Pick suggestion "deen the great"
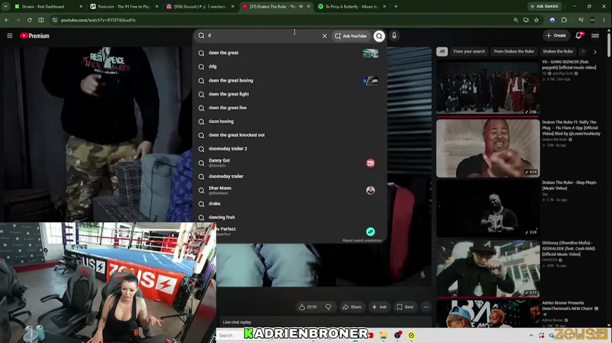612x343 pixels. [x=290, y=53]
